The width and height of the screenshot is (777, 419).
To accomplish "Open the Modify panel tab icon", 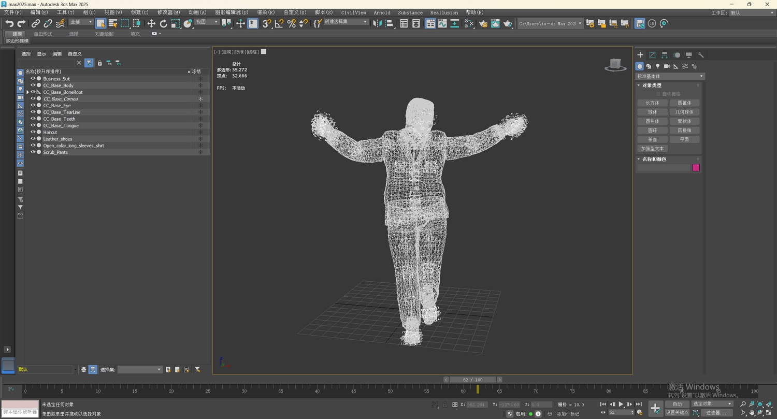I will pos(652,55).
